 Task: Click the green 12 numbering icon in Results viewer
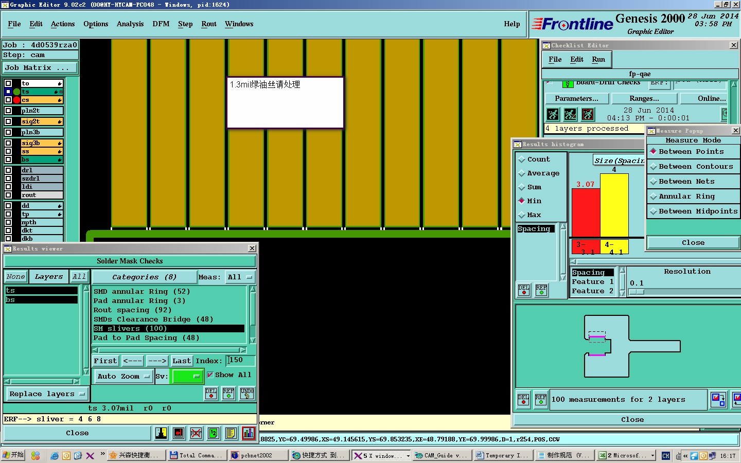point(214,433)
